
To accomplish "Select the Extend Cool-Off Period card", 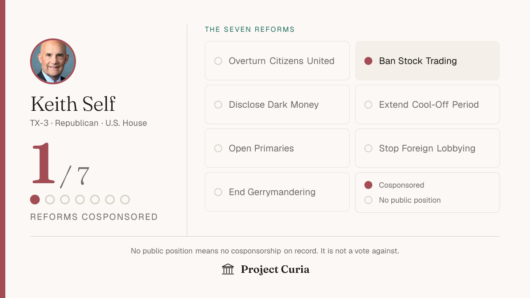I will pos(428,105).
